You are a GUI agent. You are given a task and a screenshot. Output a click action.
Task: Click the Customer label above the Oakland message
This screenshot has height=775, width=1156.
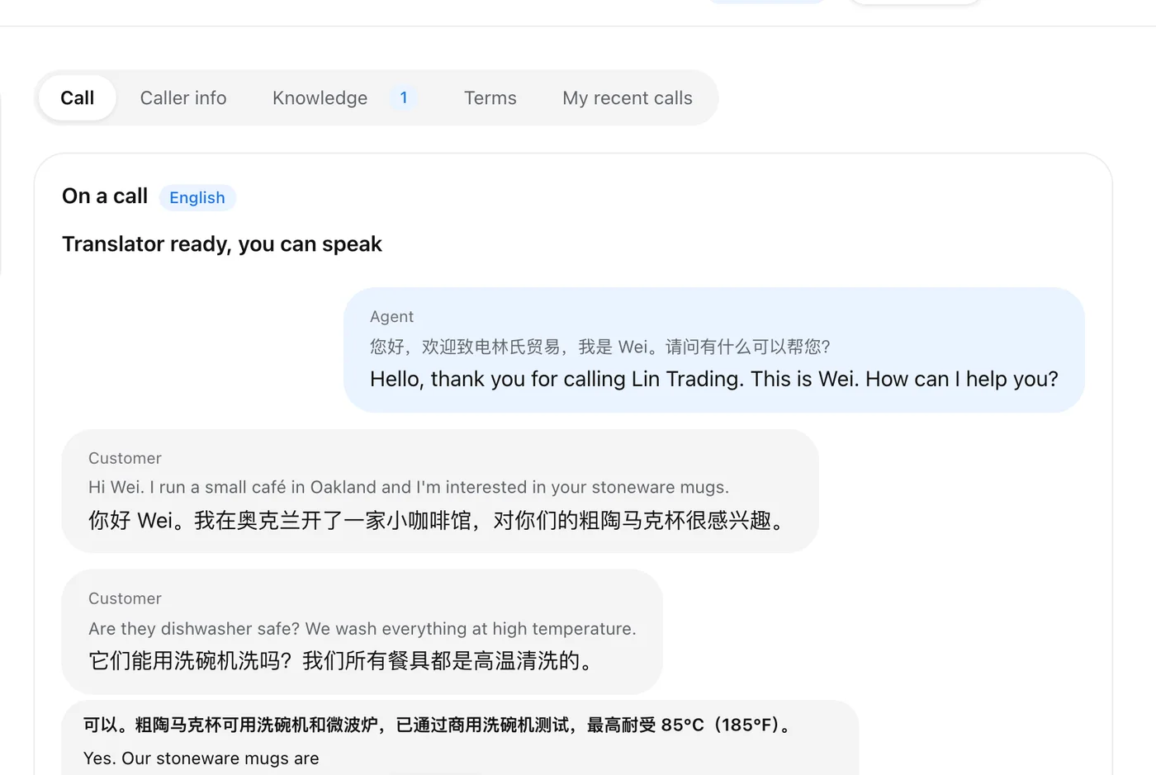125,458
